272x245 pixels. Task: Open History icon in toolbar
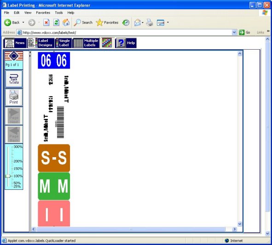[x=126, y=23]
